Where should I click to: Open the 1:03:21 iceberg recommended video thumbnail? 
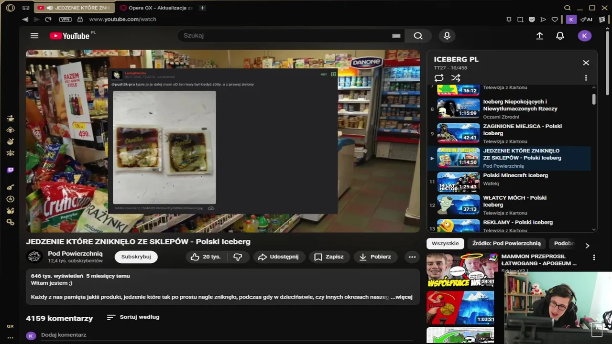pyautogui.click(x=460, y=308)
